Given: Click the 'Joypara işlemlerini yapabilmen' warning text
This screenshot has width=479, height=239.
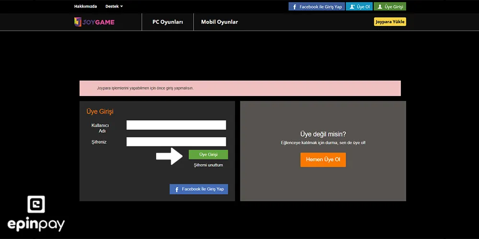Looking at the screenshot, I should pyautogui.click(x=145, y=88).
